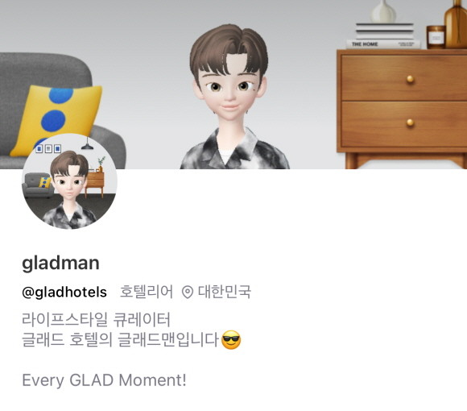
Task: Click the @gladhotels handle
Action: click(64, 292)
